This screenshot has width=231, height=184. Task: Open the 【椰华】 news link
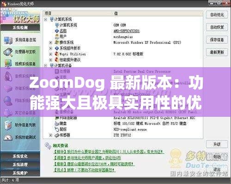tap(109, 152)
